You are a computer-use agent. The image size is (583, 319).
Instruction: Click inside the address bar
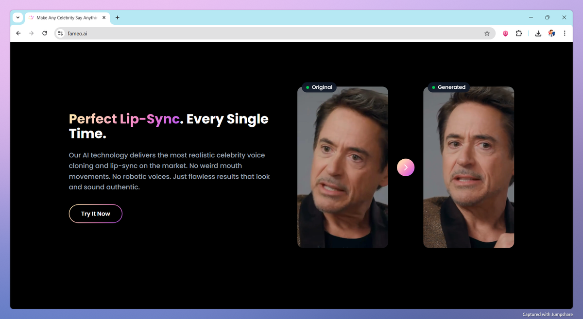tap(194, 34)
